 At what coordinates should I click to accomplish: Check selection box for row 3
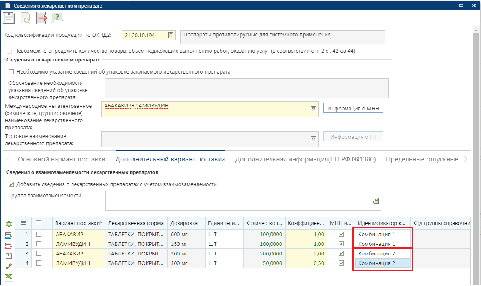[39, 253]
